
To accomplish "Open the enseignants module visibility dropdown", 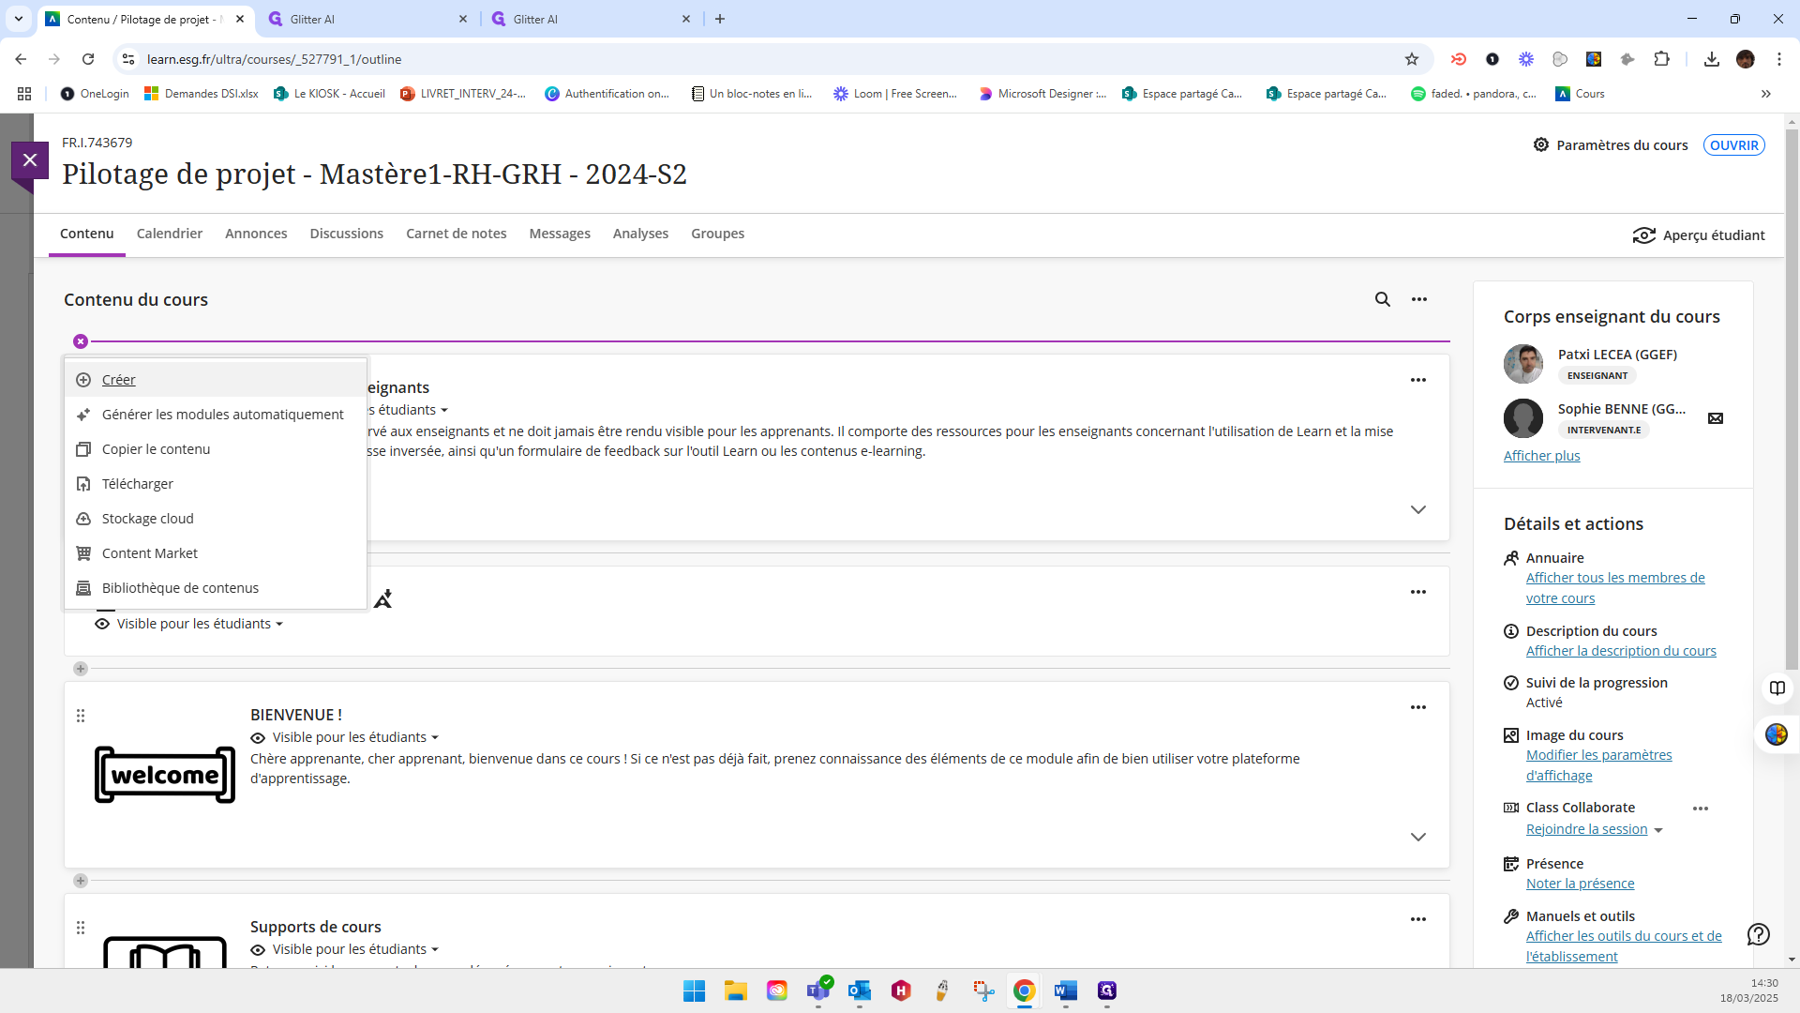I will pyautogui.click(x=409, y=410).
